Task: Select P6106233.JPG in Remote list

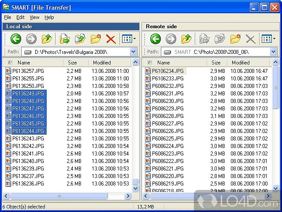Action: tap(168, 79)
